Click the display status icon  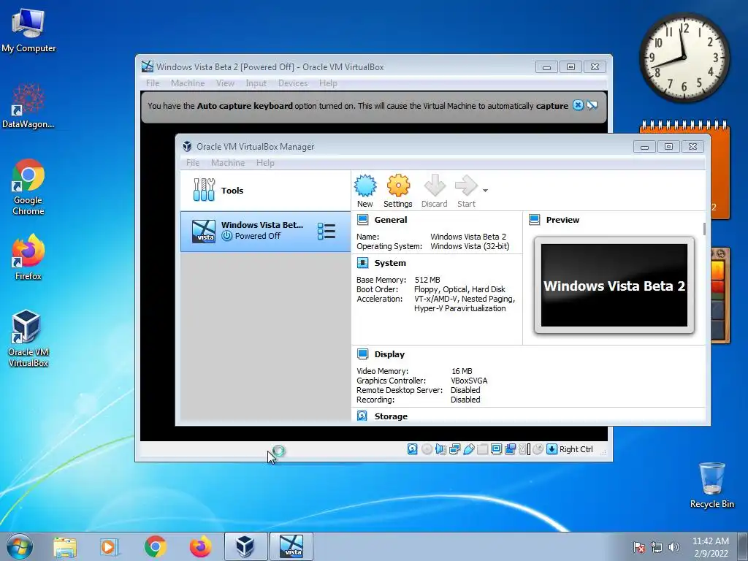pyautogui.click(x=496, y=449)
